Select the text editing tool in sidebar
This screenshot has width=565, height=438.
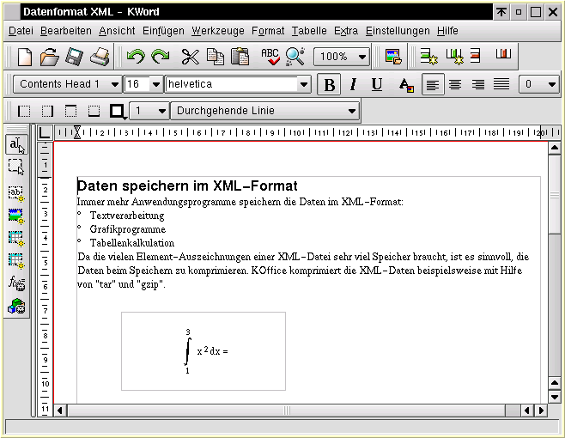[16, 145]
